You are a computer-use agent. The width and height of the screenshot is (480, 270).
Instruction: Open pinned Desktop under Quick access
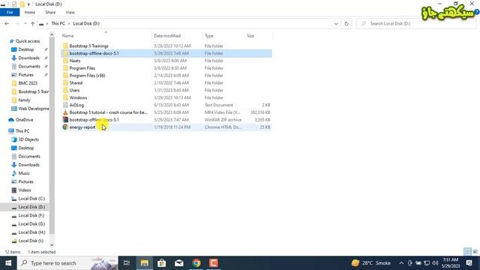pos(26,49)
